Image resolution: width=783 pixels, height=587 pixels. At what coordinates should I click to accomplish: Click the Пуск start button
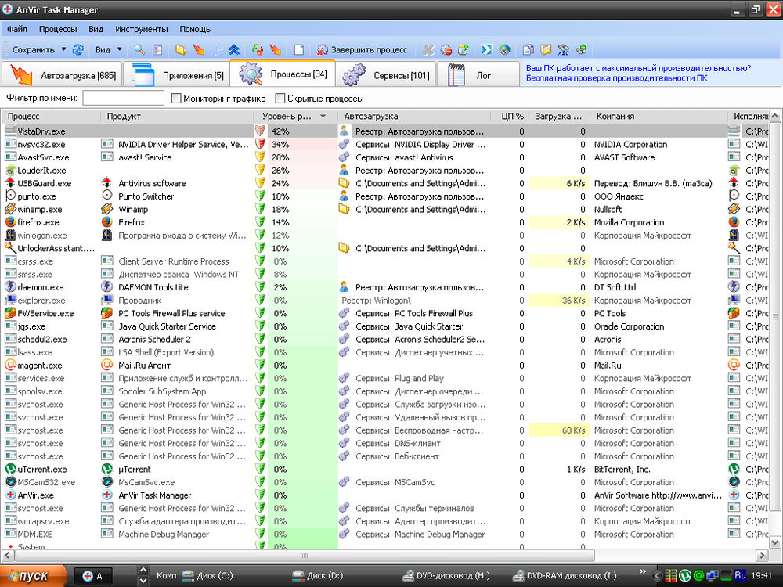pos(34,575)
